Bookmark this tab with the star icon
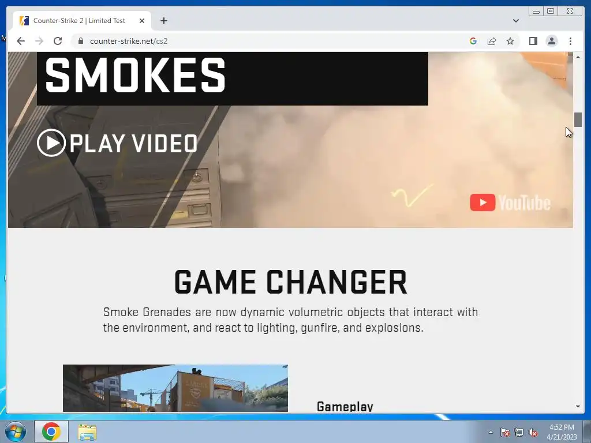The width and height of the screenshot is (591, 443). pyautogui.click(x=510, y=41)
